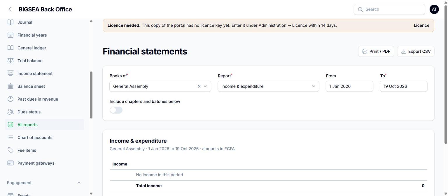Viewport: 448px width, 196px height.
Task: Click the Export CSV button
Action: coord(416,51)
